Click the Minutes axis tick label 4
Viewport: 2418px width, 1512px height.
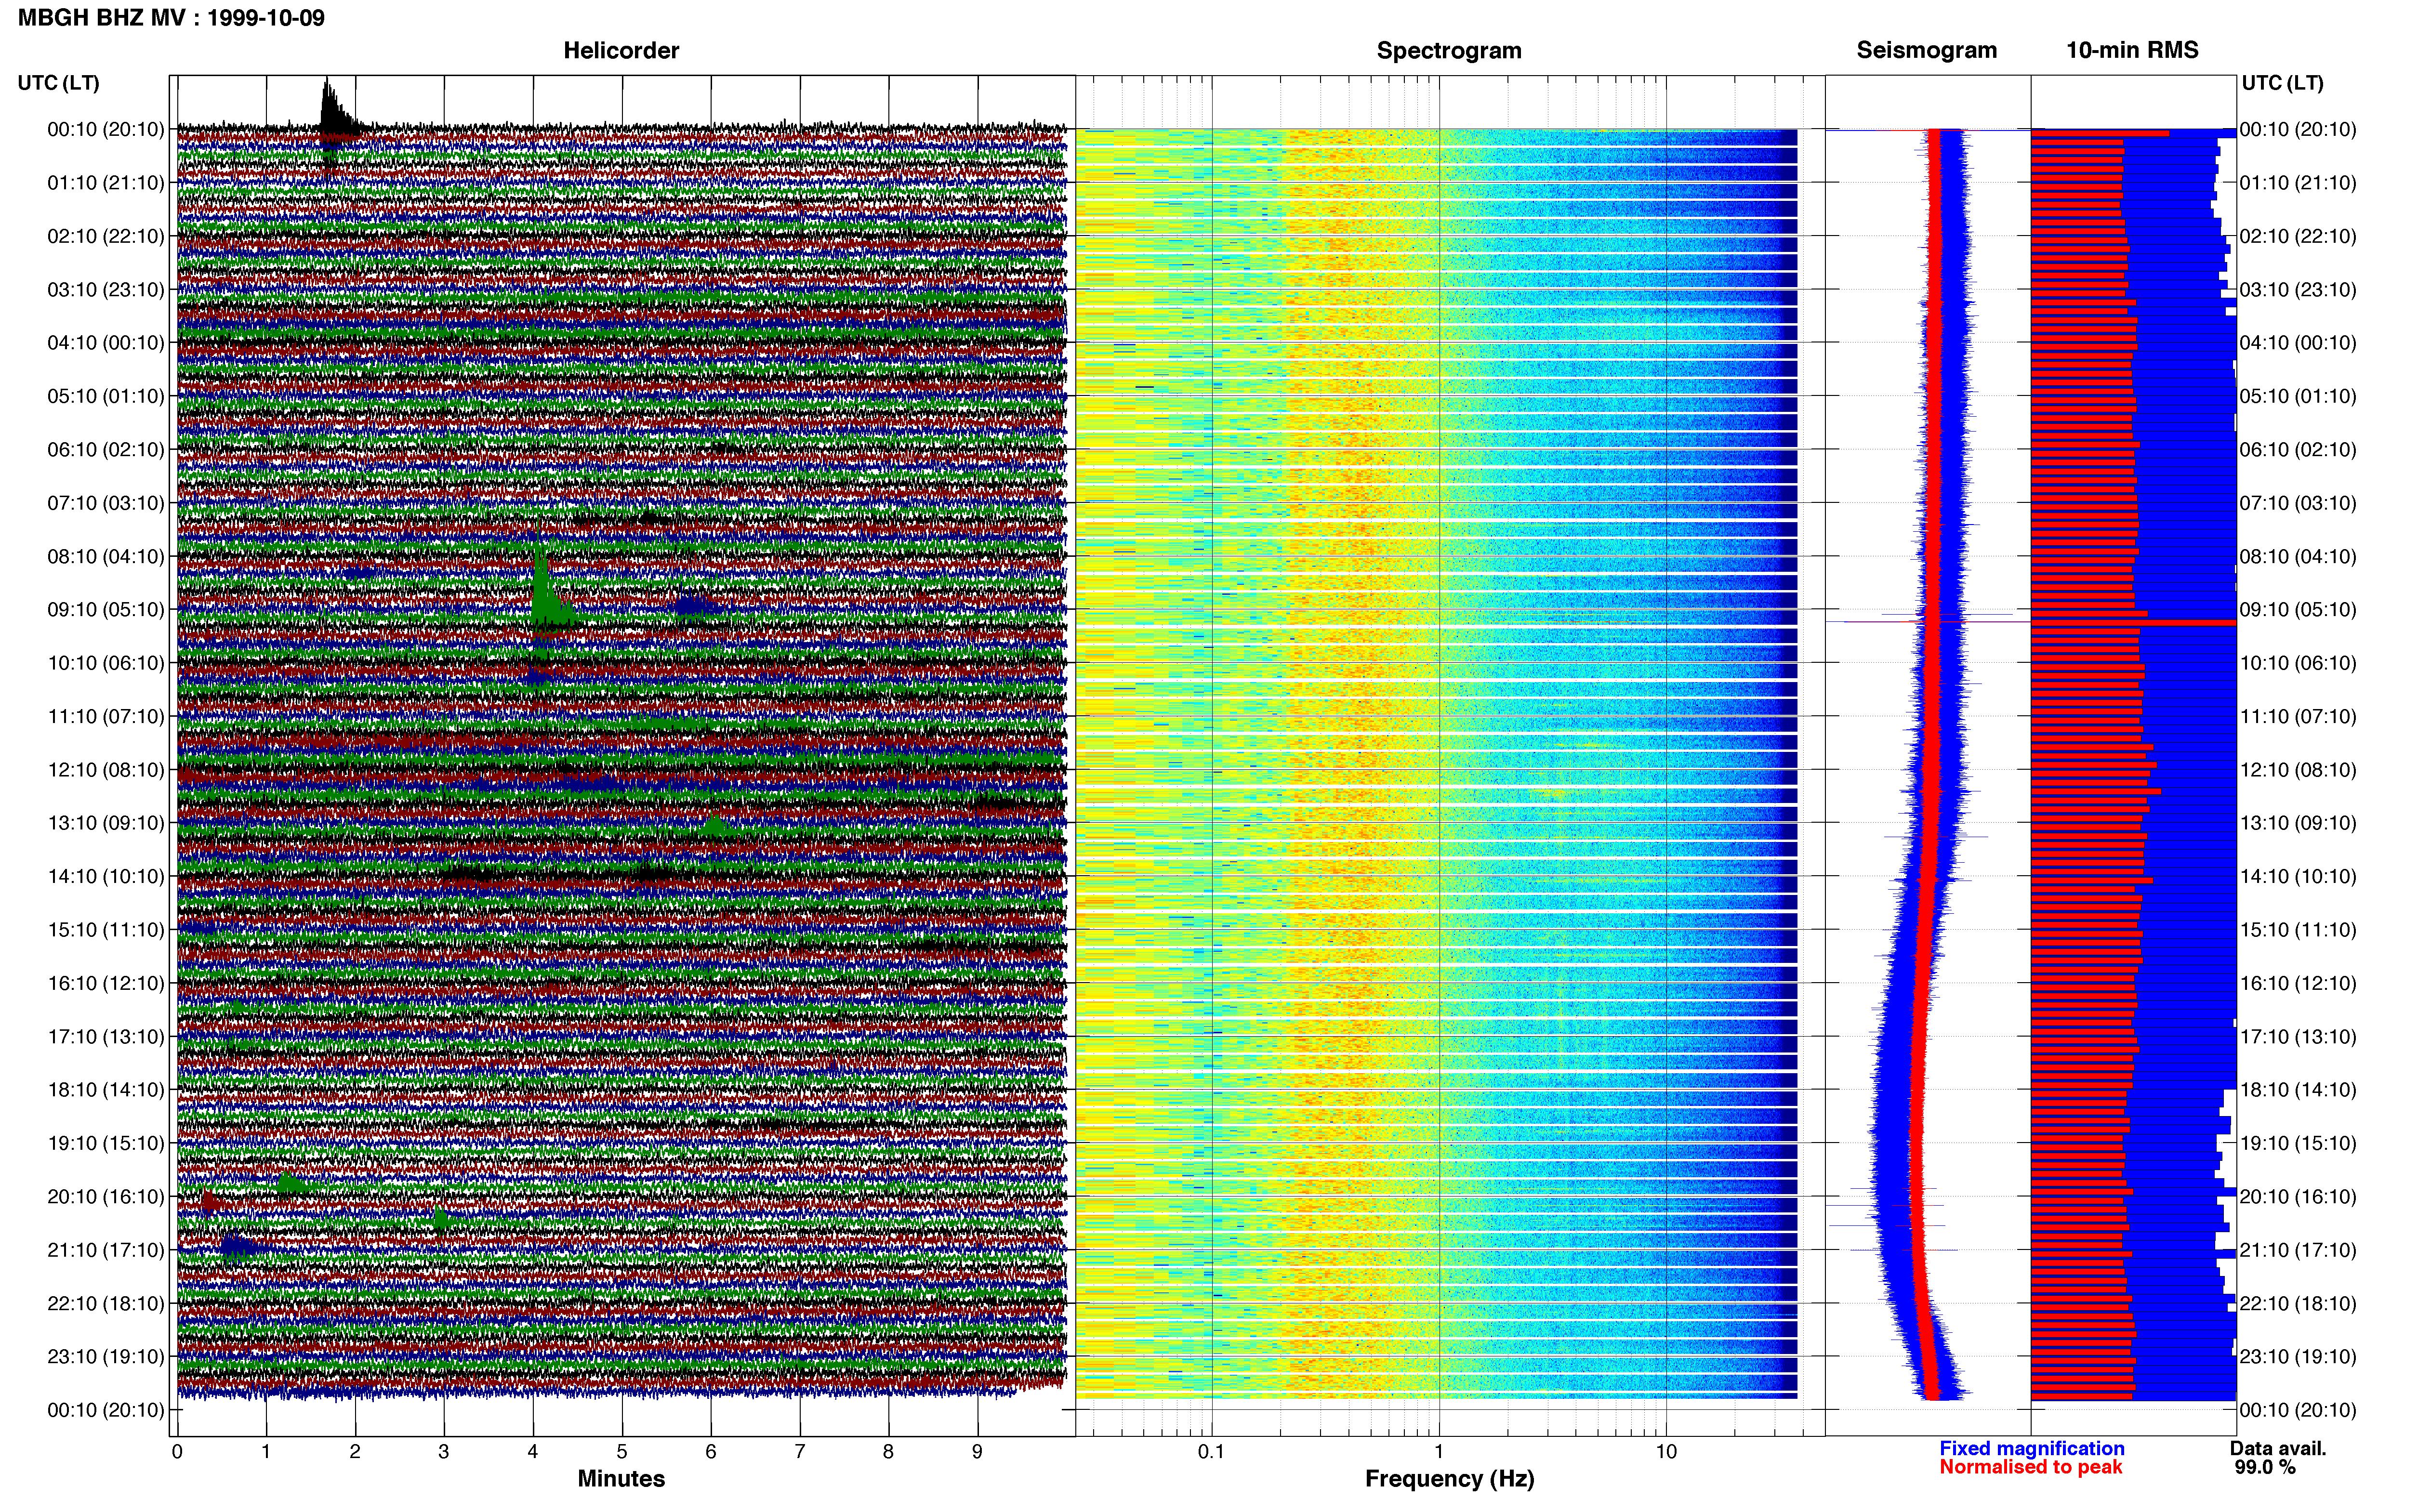[533, 1452]
